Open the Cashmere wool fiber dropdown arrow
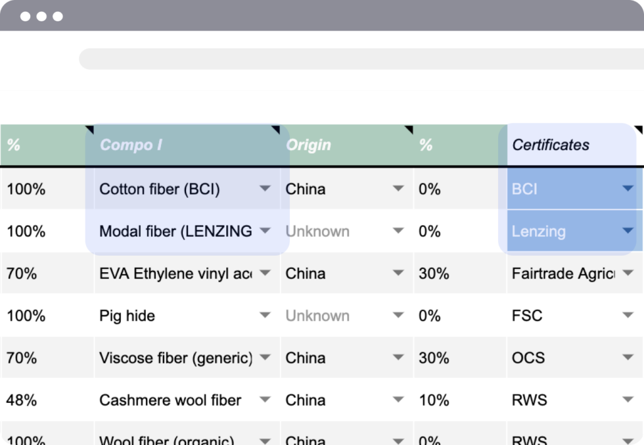 265,400
